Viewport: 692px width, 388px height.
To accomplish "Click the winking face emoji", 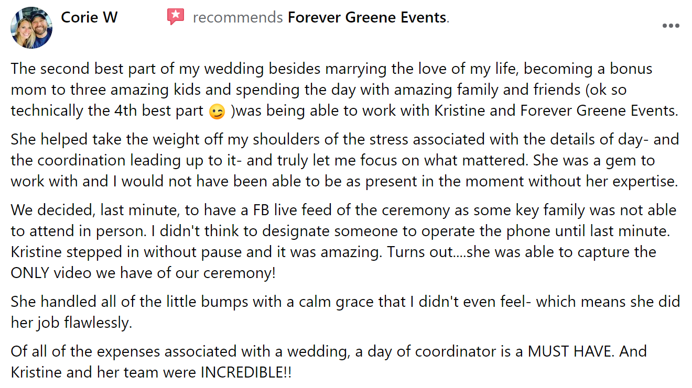I will (217, 112).
